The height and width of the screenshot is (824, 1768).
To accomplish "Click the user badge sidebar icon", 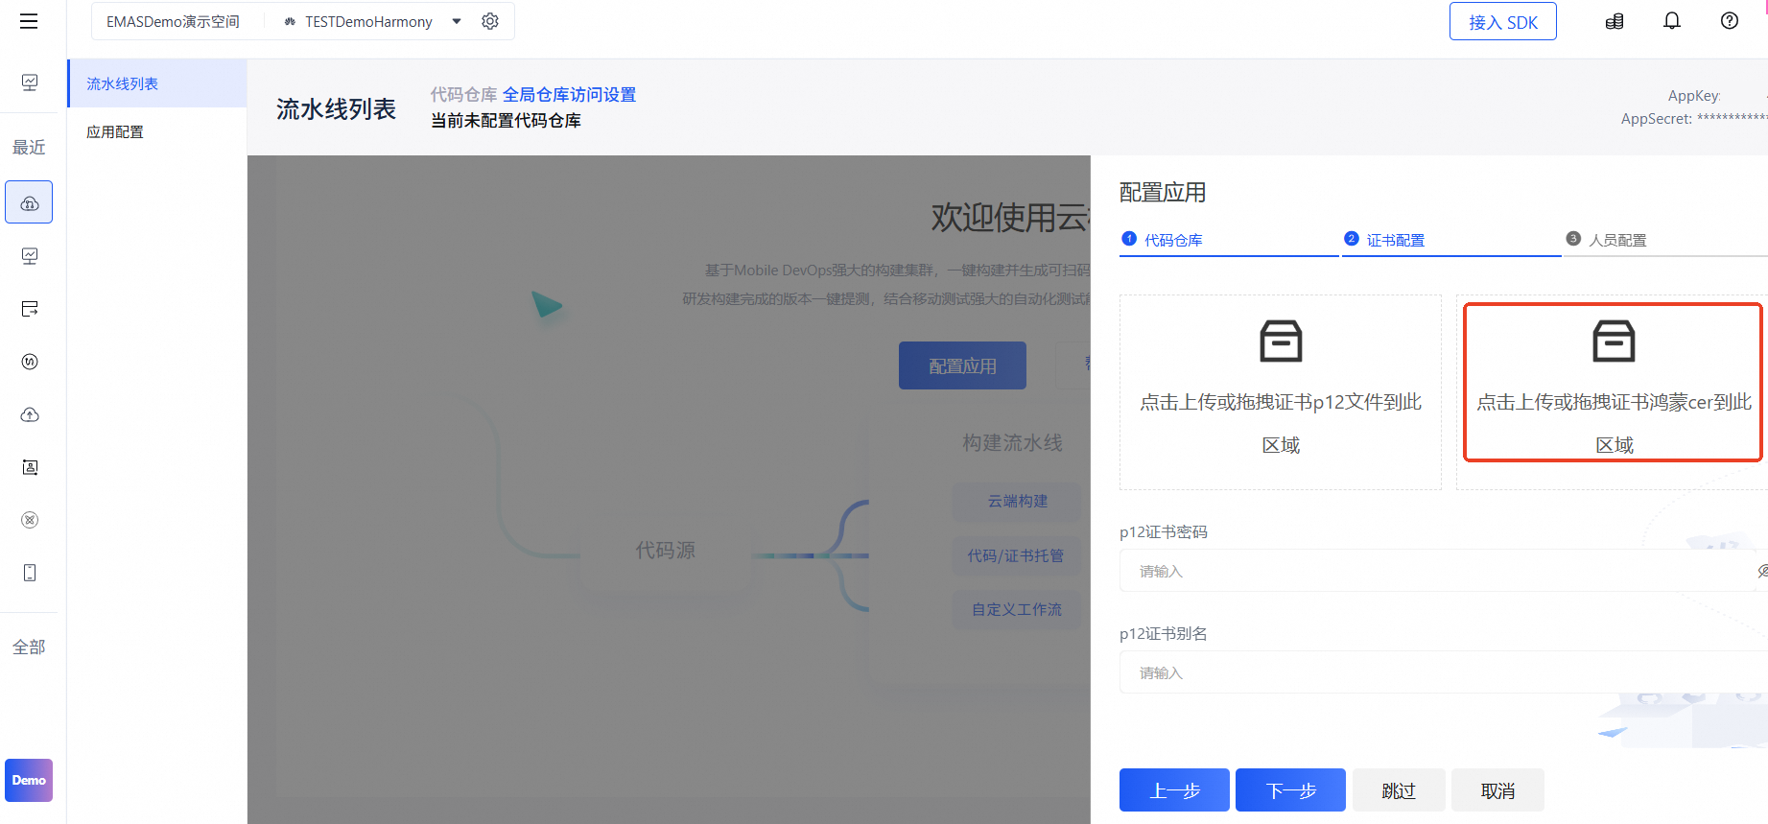I will pos(30,467).
